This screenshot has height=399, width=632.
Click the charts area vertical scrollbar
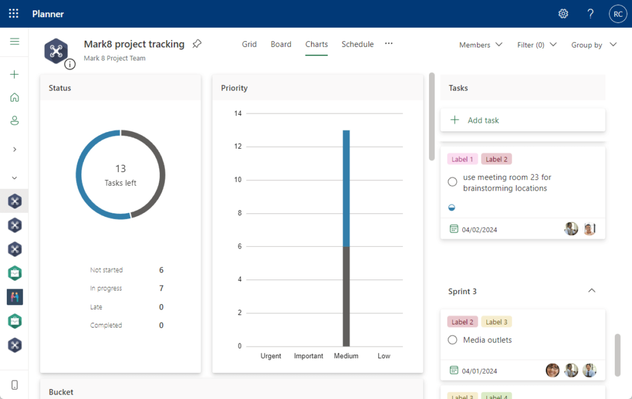click(x=431, y=117)
